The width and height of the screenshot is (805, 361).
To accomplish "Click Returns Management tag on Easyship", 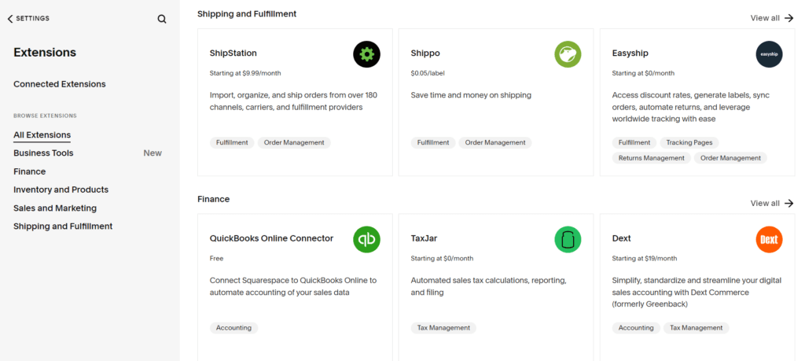I will tap(651, 158).
